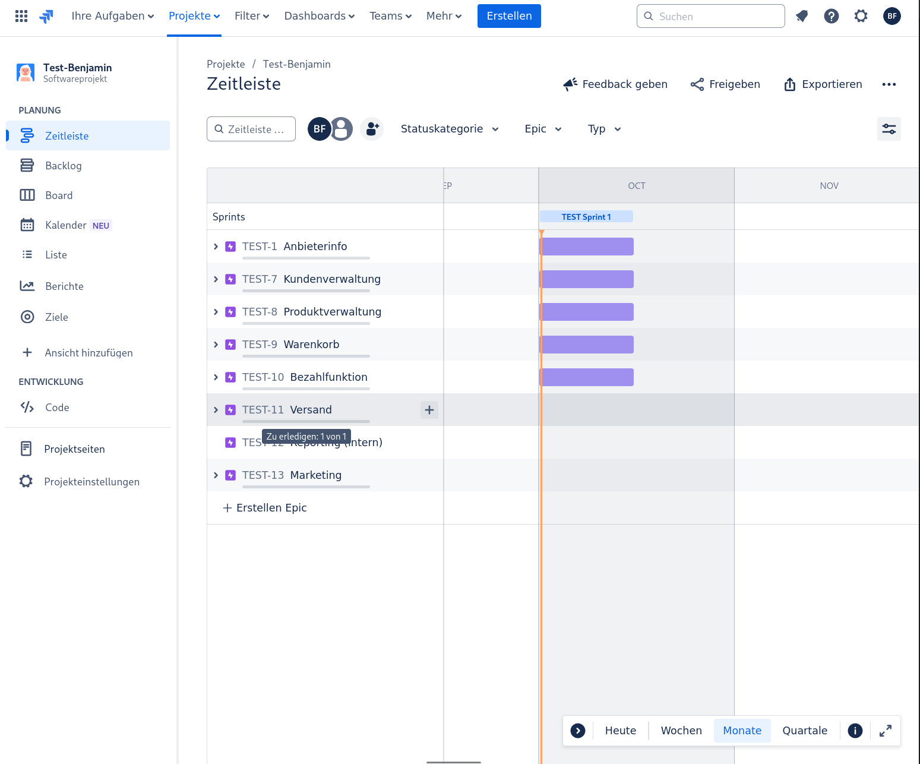Open the Statuskategorie filter dropdown

coord(450,129)
